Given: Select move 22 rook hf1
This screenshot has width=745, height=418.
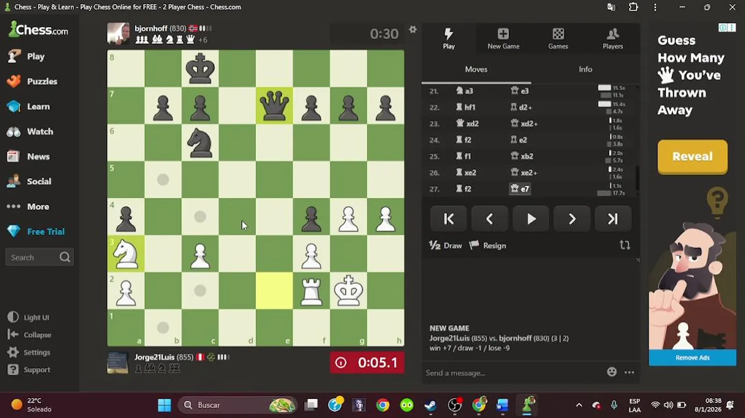Looking at the screenshot, I should click(466, 107).
